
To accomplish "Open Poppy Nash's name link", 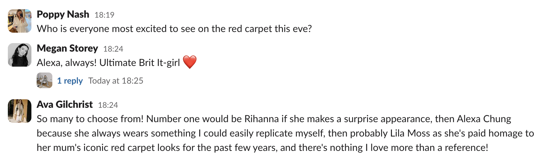I will click(x=63, y=14).
